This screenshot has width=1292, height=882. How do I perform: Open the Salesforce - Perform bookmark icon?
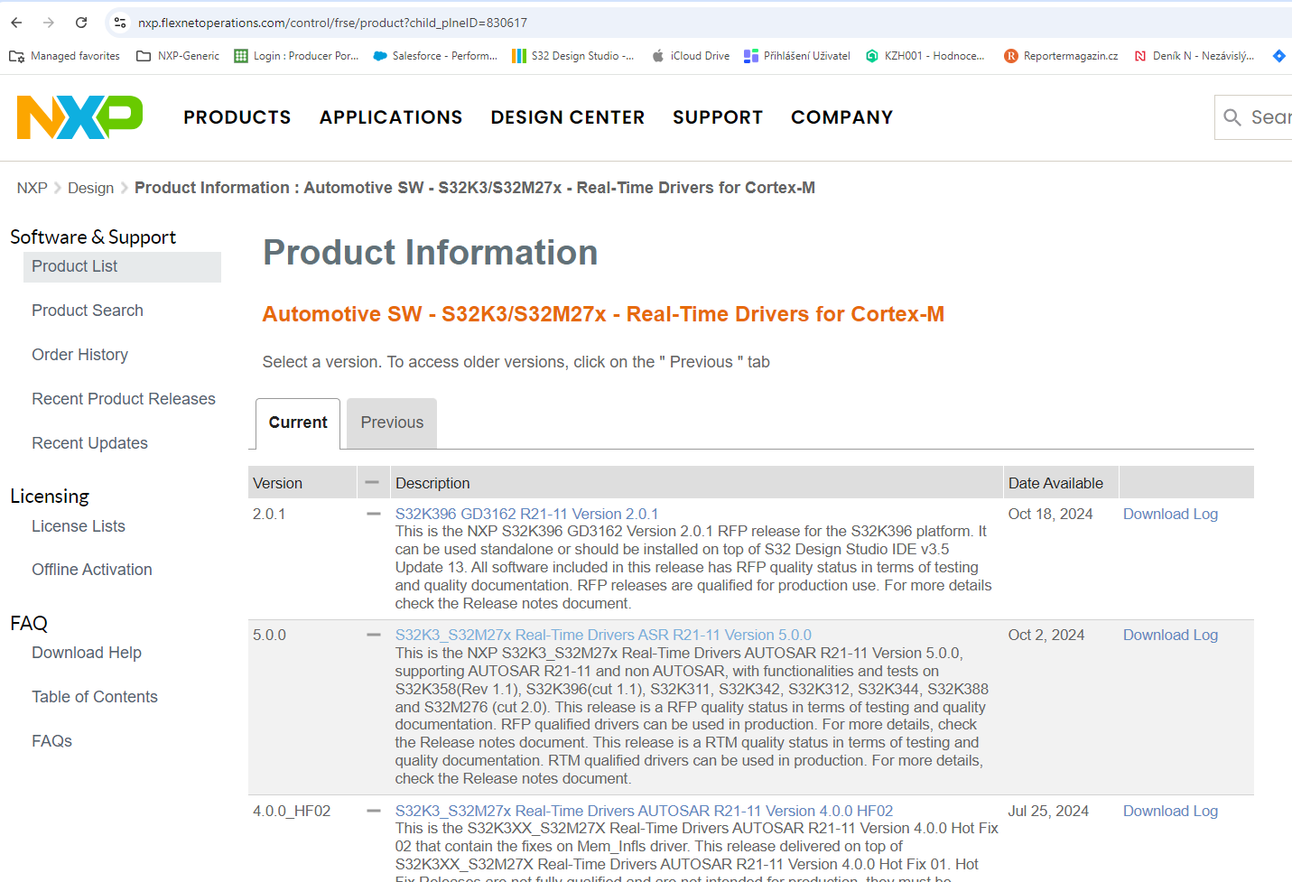(x=379, y=55)
